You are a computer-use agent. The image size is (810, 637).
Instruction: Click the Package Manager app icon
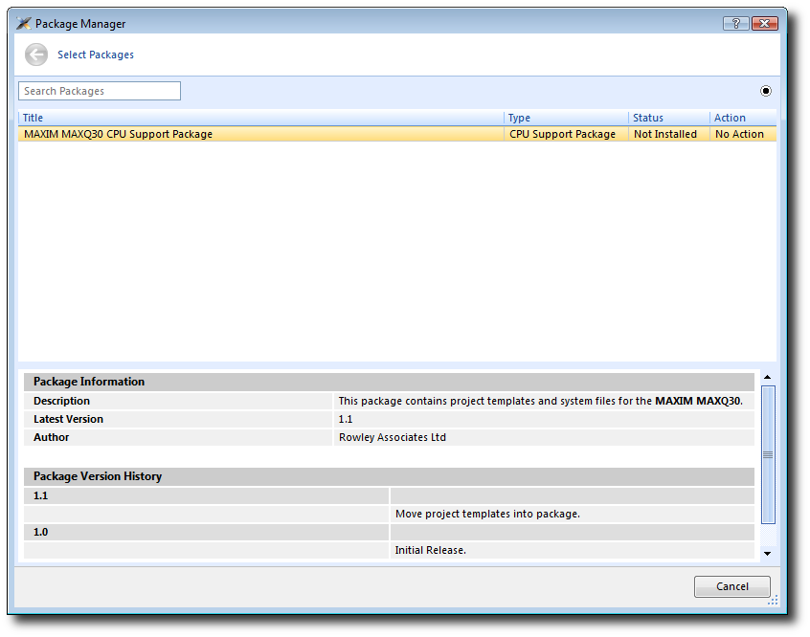[24, 23]
